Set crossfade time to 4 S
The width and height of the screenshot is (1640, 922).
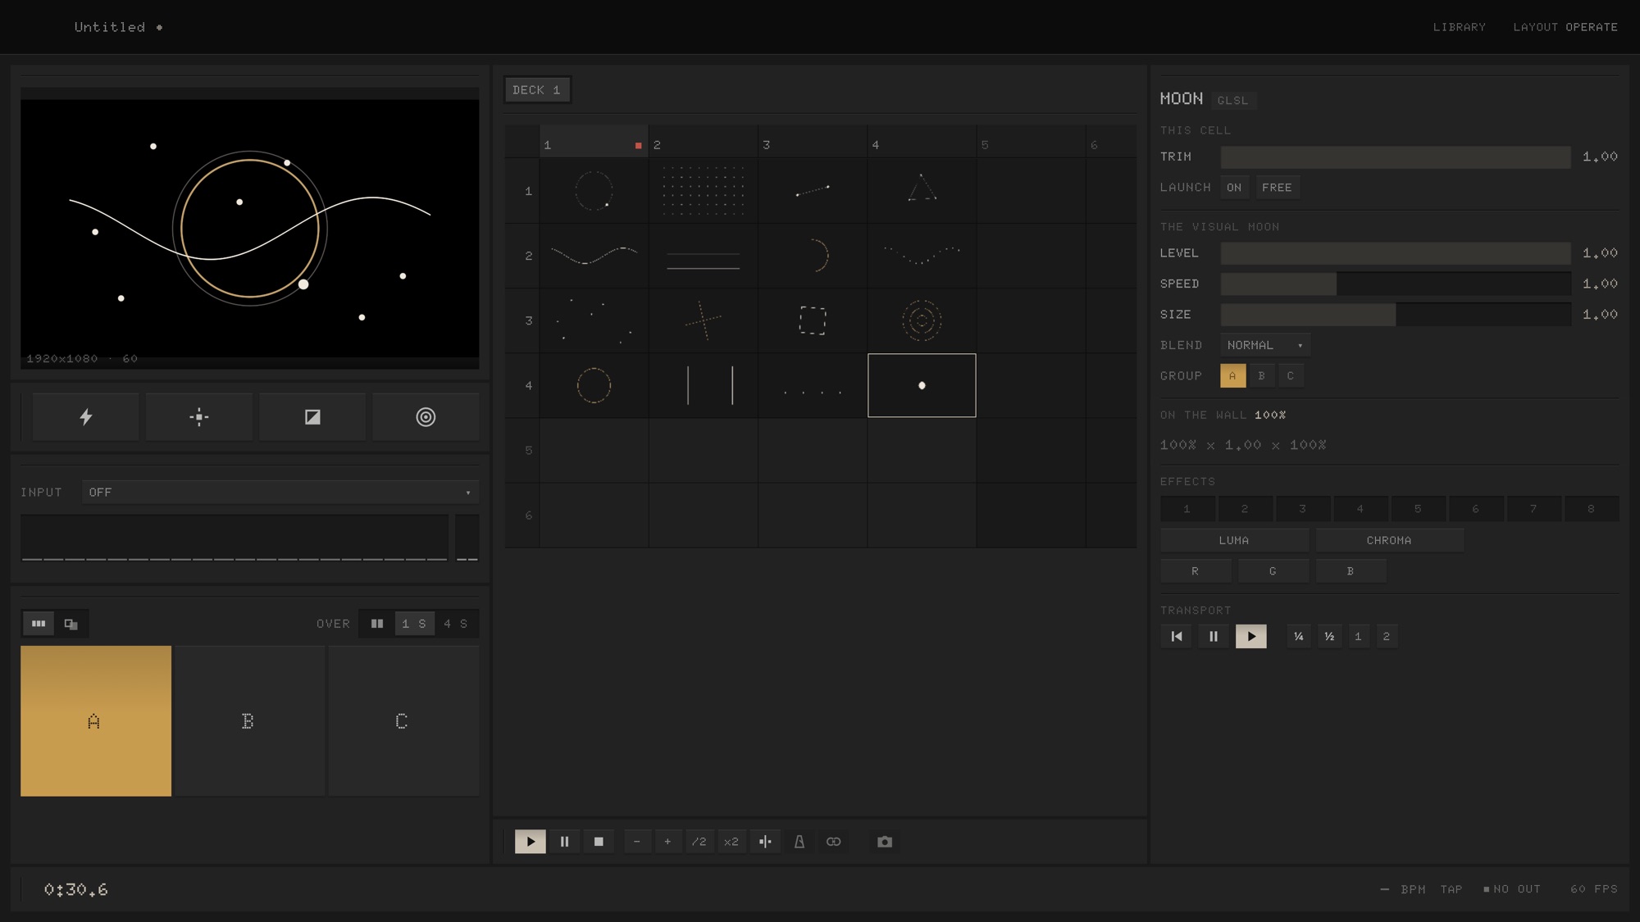(455, 624)
